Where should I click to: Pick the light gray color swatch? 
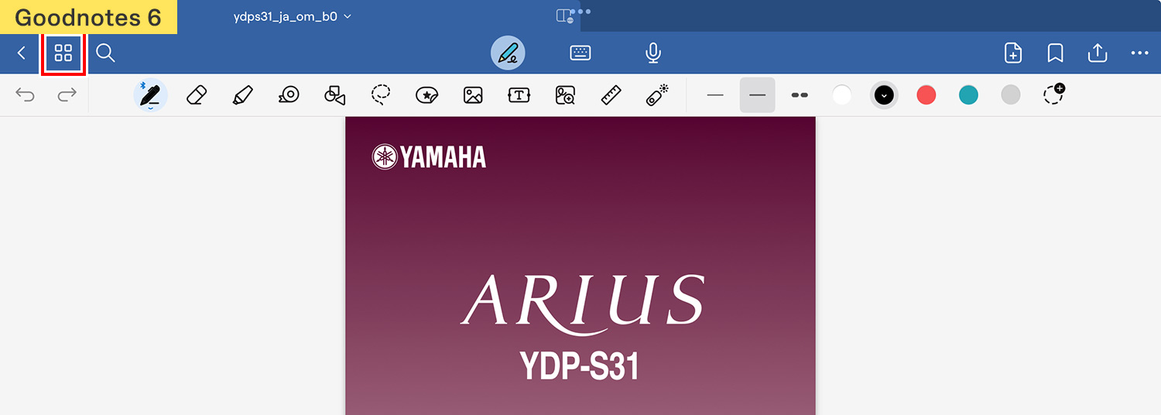tap(1011, 95)
